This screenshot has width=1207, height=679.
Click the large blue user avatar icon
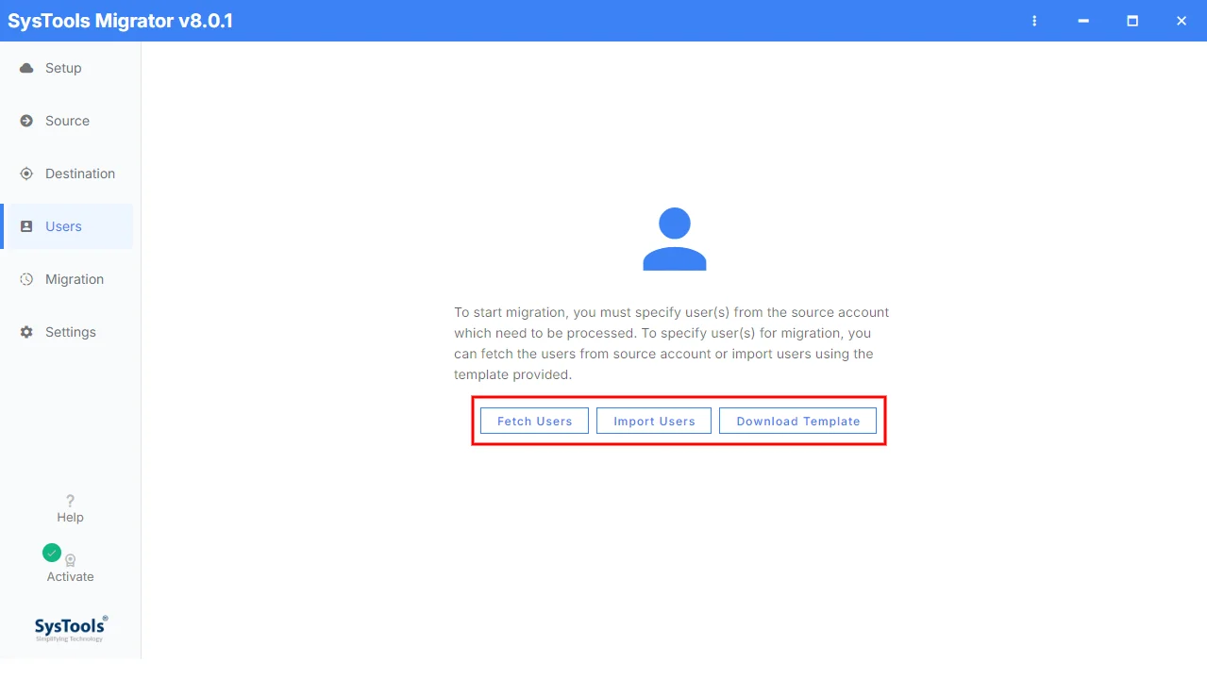[x=675, y=240]
